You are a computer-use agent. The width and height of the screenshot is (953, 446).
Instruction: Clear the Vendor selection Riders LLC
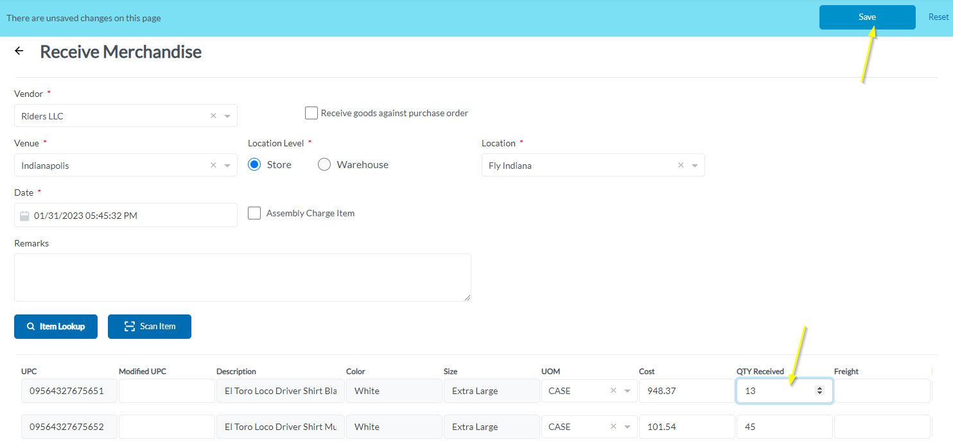point(213,116)
